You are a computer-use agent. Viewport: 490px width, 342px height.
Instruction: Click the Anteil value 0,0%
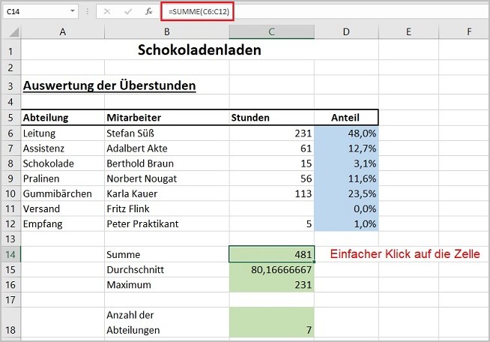[346, 208]
